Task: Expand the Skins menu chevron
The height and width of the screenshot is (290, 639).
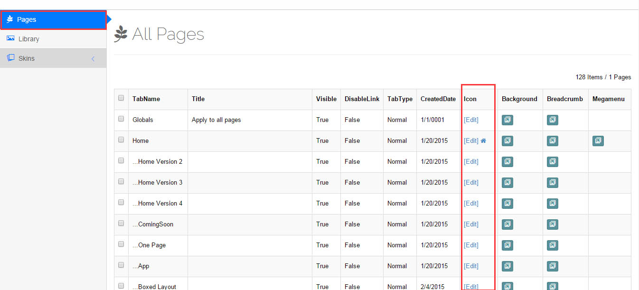Action: (x=93, y=59)
